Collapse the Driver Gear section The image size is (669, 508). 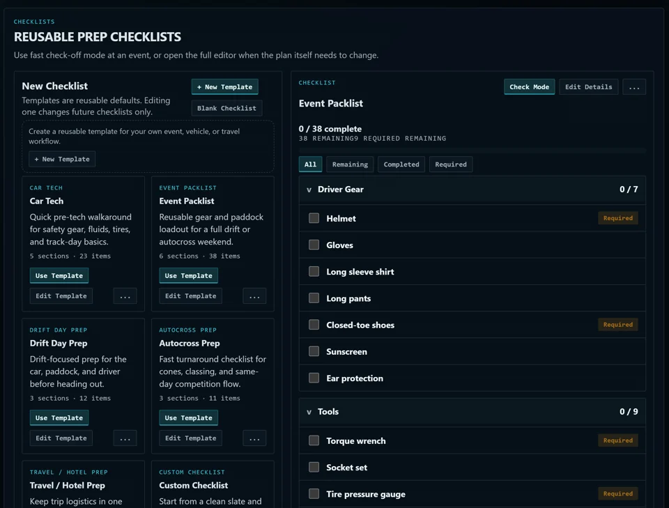pos(309,190)
